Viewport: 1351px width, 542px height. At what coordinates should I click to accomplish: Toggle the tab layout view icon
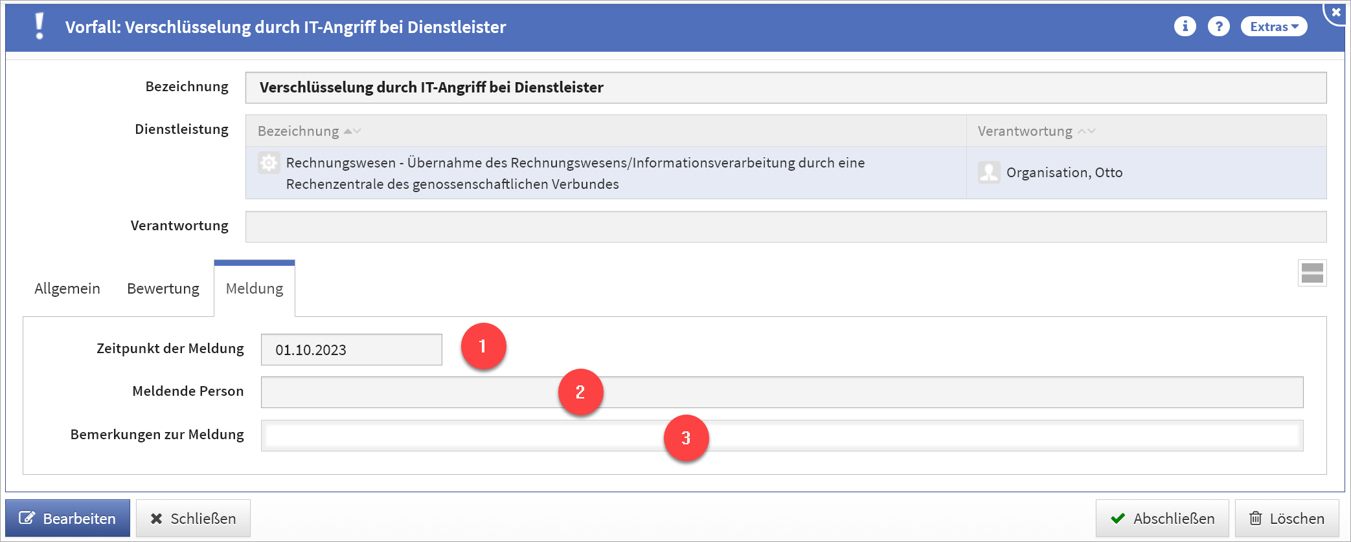[1311, 273]
